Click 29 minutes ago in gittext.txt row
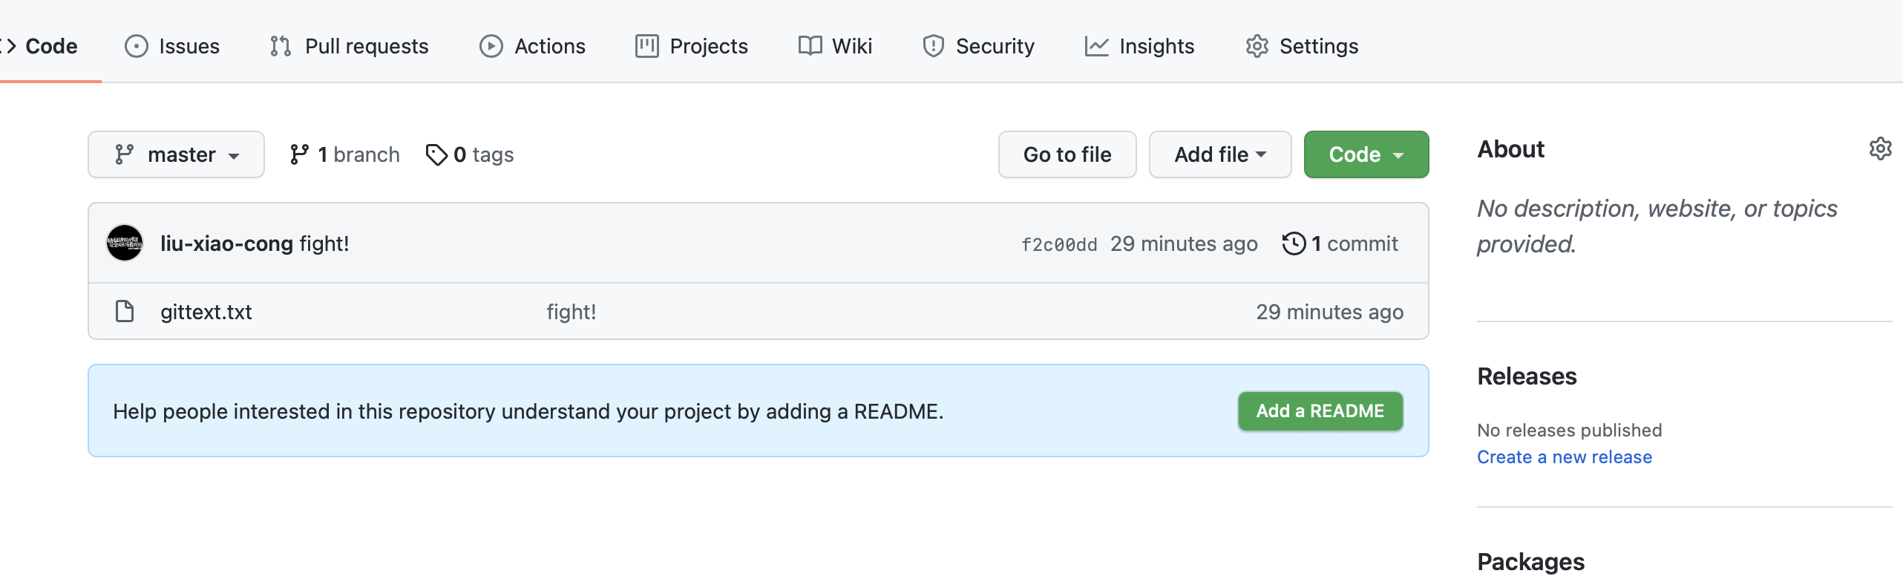Viewport: 1903px width, 582px height. tap(1330, 312)
